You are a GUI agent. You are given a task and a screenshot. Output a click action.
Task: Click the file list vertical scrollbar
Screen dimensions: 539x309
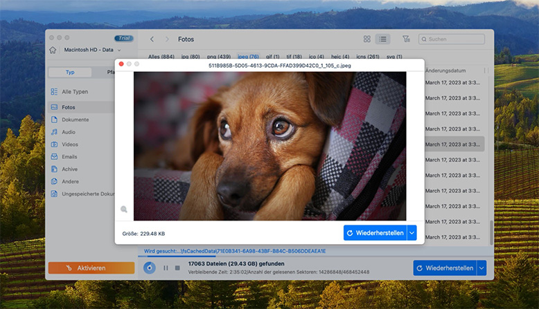tap(491, 232)
